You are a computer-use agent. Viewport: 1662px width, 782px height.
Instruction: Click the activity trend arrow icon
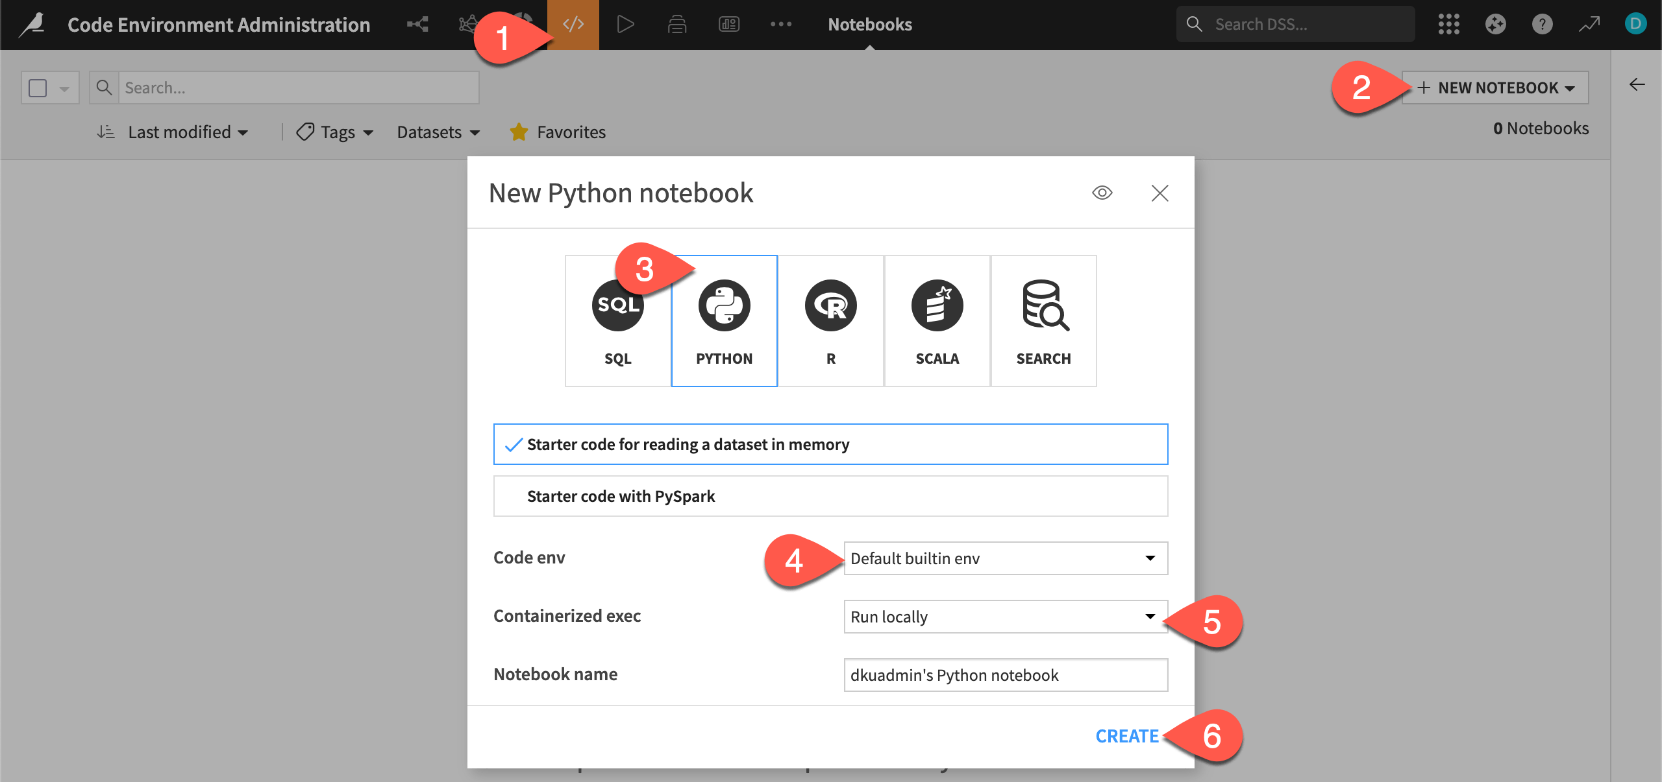[1589, 25]
